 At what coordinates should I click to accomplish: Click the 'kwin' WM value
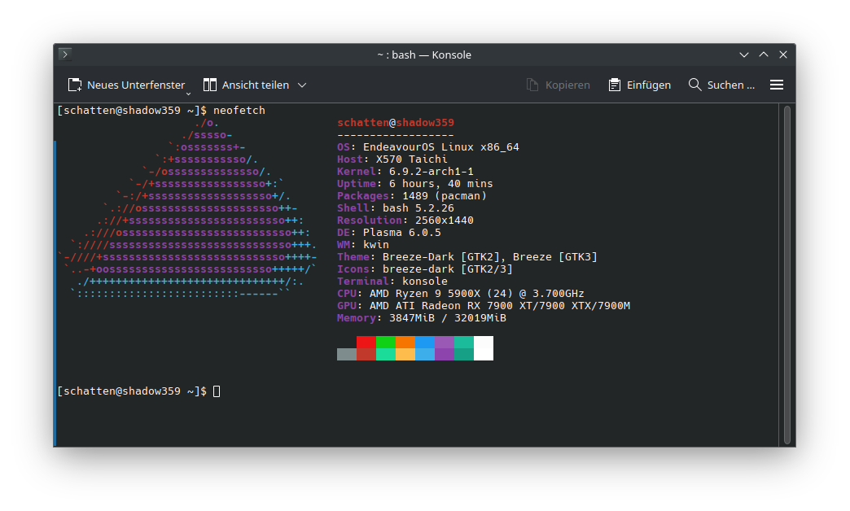click(375, 244)
